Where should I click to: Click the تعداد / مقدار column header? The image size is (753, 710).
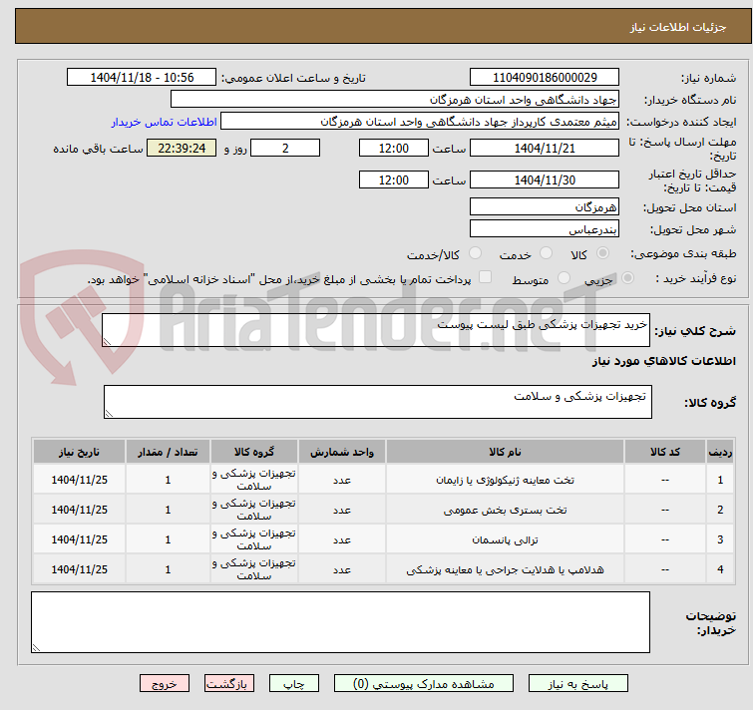(168, 452)
